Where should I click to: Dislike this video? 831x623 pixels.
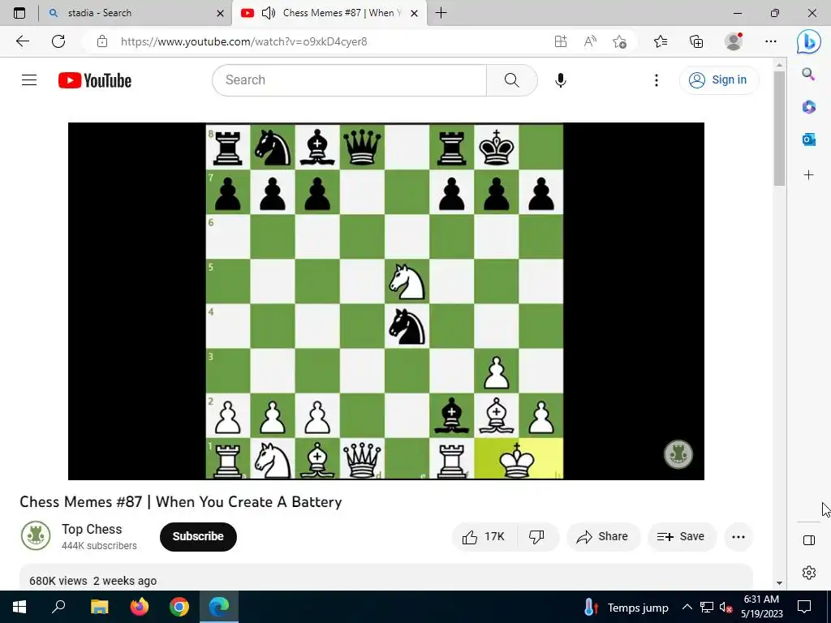tap(537, 537)
